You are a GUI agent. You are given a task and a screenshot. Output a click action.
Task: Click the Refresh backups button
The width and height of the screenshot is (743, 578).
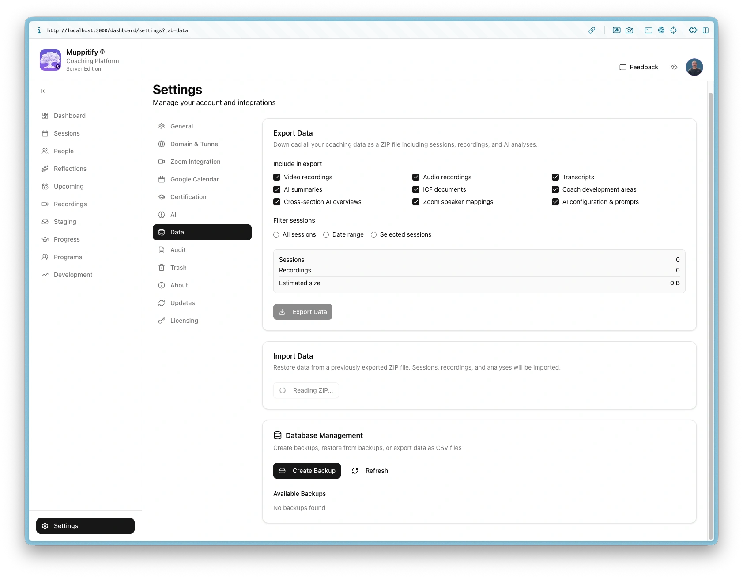pos(370,471)
